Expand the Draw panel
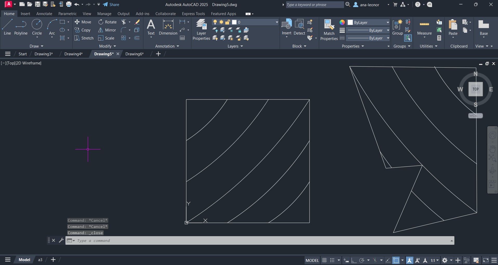The image size is (498, 265). click(x=36, y=46)
